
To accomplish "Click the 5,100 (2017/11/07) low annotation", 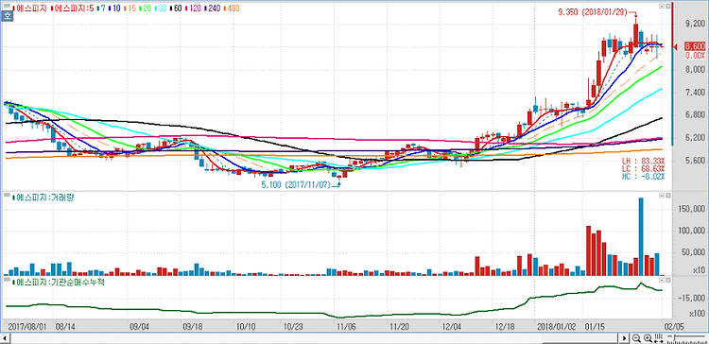I will (x=296, y=184).
